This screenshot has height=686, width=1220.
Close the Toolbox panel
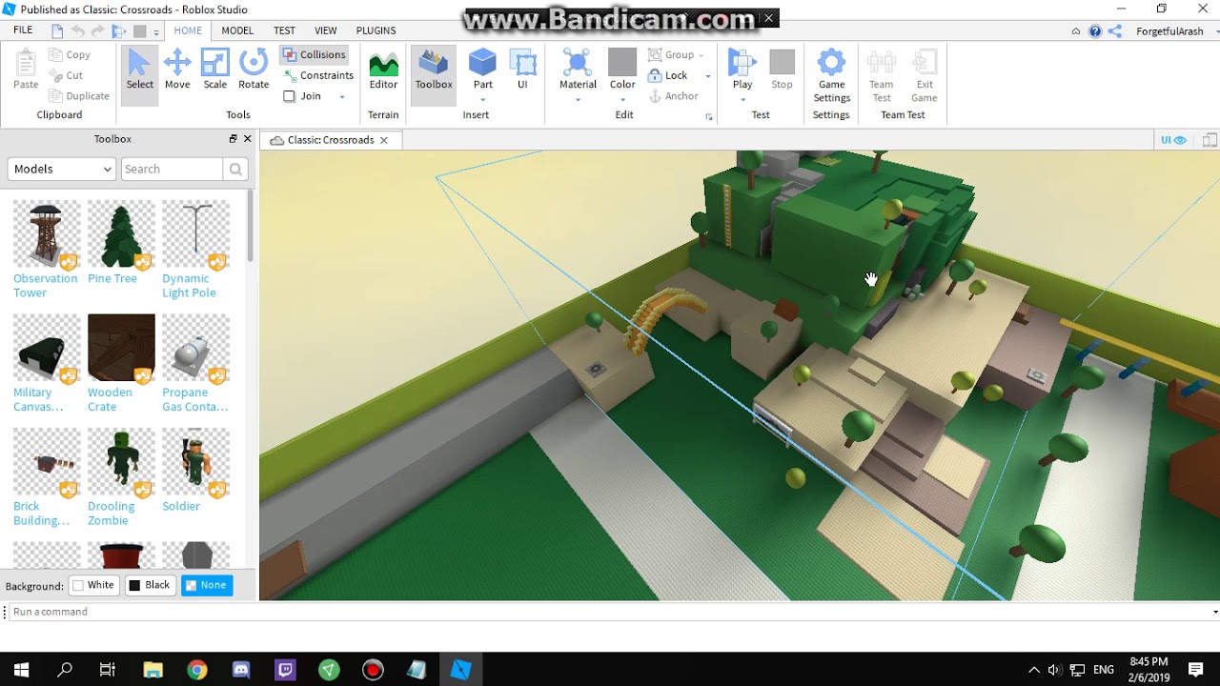tap(248, 139)
